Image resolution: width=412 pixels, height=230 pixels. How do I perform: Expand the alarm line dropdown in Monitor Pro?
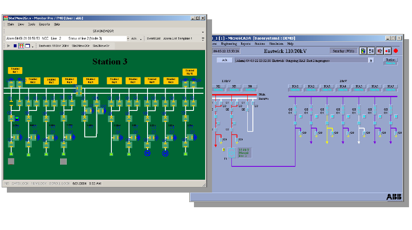tap(128, 38)
